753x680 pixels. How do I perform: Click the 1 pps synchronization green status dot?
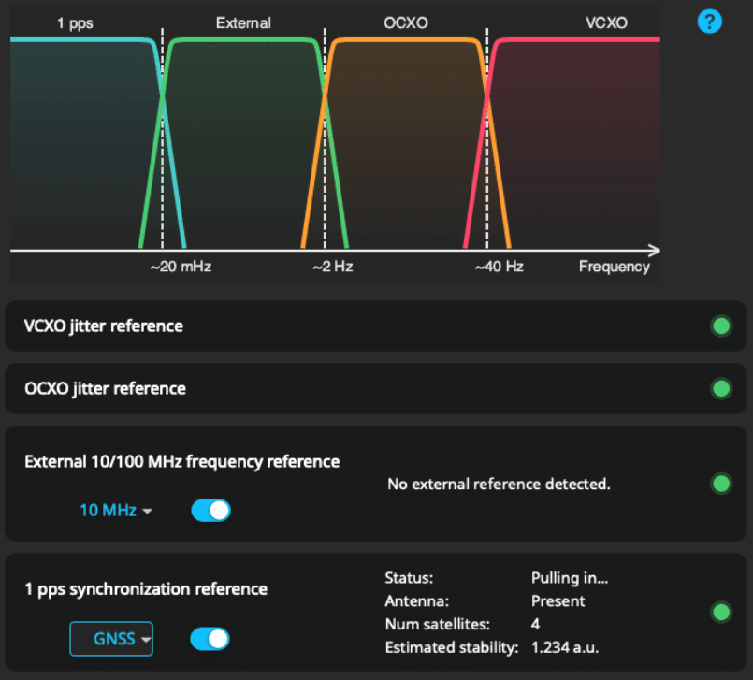click(x=720, y=613)
